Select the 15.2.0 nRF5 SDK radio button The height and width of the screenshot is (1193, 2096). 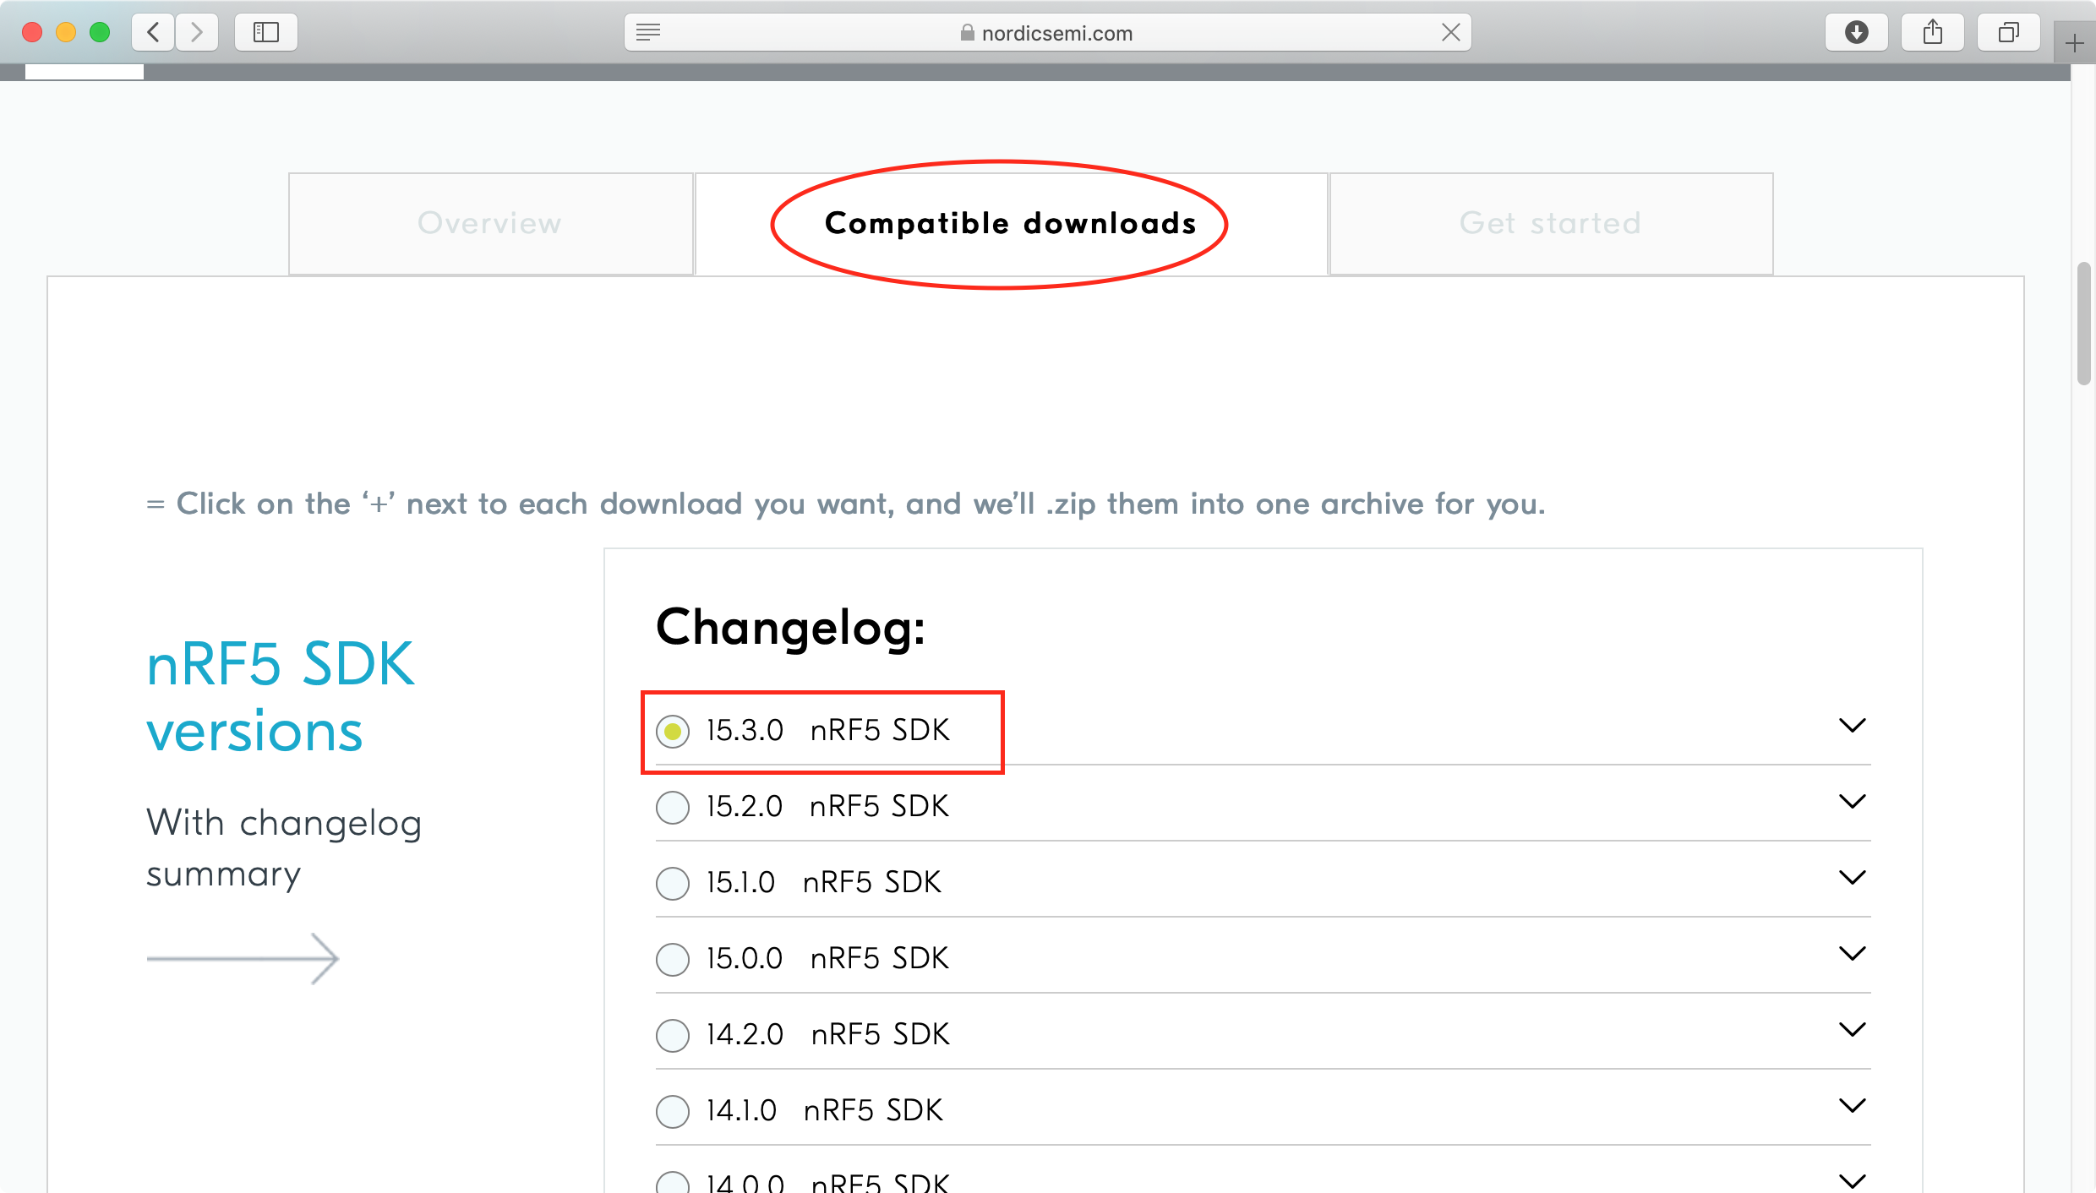coord(672,808)
